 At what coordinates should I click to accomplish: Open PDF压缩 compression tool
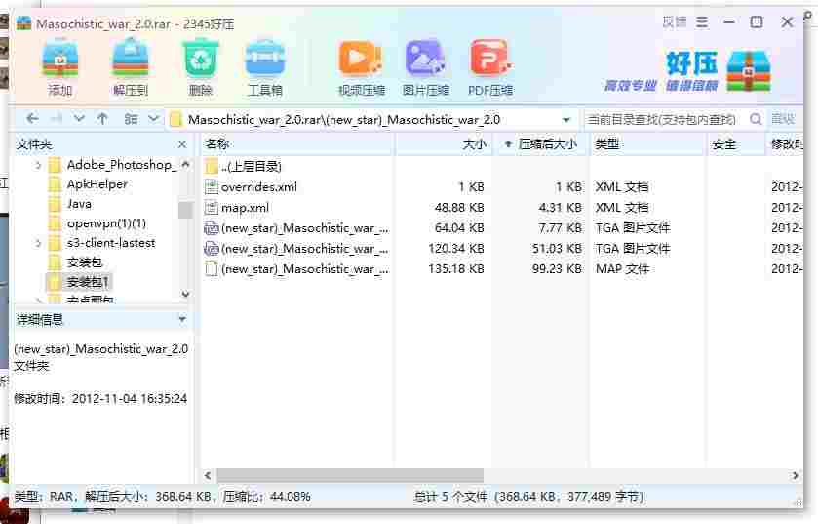point(489,67)
